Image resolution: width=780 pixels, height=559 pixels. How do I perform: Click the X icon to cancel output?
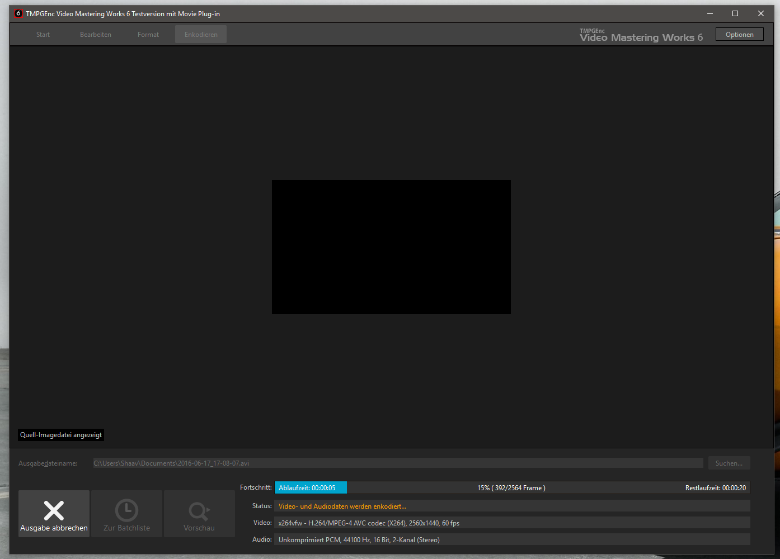pos(54,510)
